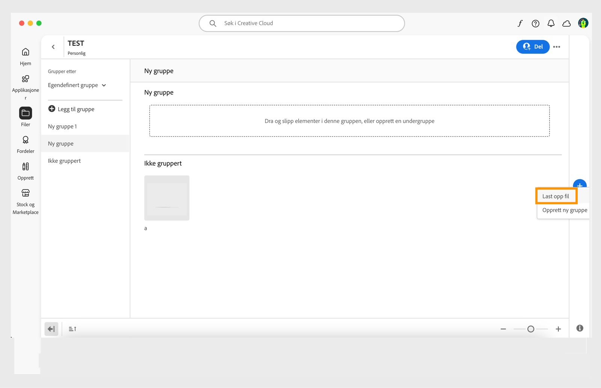Viewport: 601px width, 388px height.
Task: Choose Last opp fil menu item
Action: pyautogui.click(x=556, y=196)
